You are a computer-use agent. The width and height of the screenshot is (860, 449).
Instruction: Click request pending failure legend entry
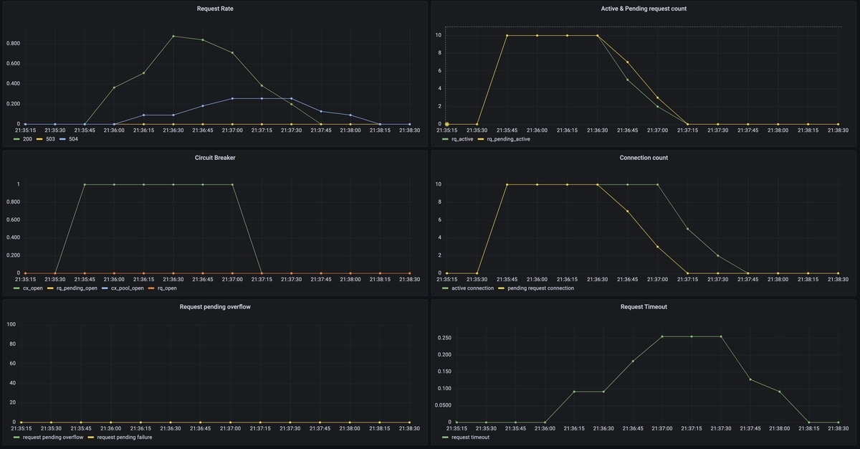tap(120, 437)
